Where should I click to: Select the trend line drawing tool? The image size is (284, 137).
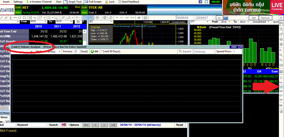2,18
